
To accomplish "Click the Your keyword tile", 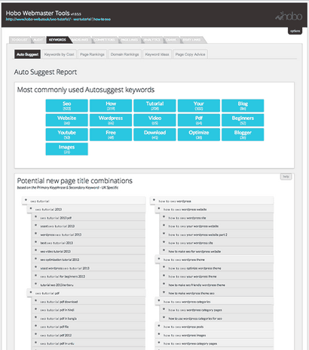I will pos(199,106).
